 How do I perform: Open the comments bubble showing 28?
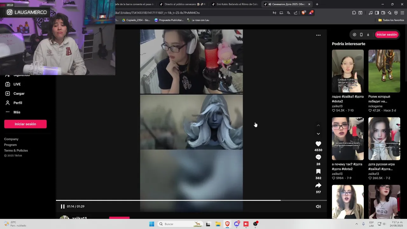(x=318, y=157)
